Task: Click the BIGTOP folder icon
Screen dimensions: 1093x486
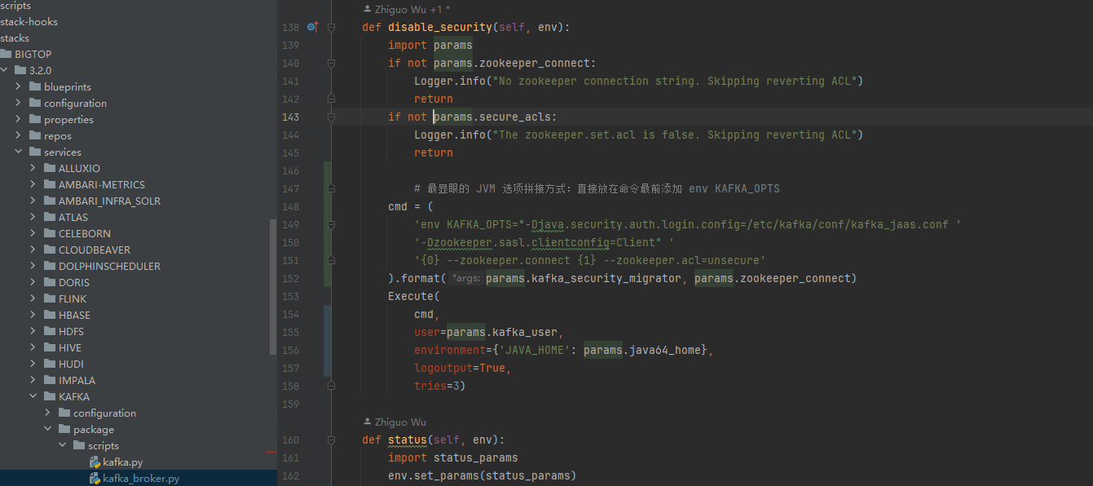Action: 6,55
